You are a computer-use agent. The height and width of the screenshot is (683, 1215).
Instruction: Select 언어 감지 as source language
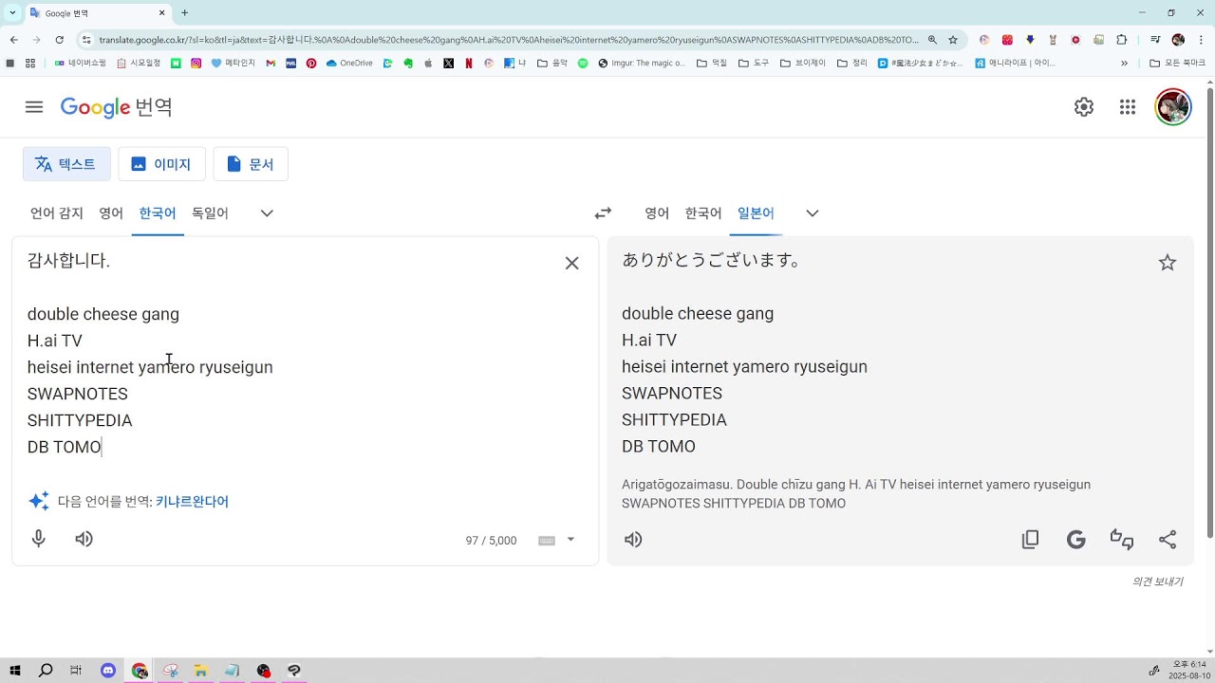[x=57, y=213]
